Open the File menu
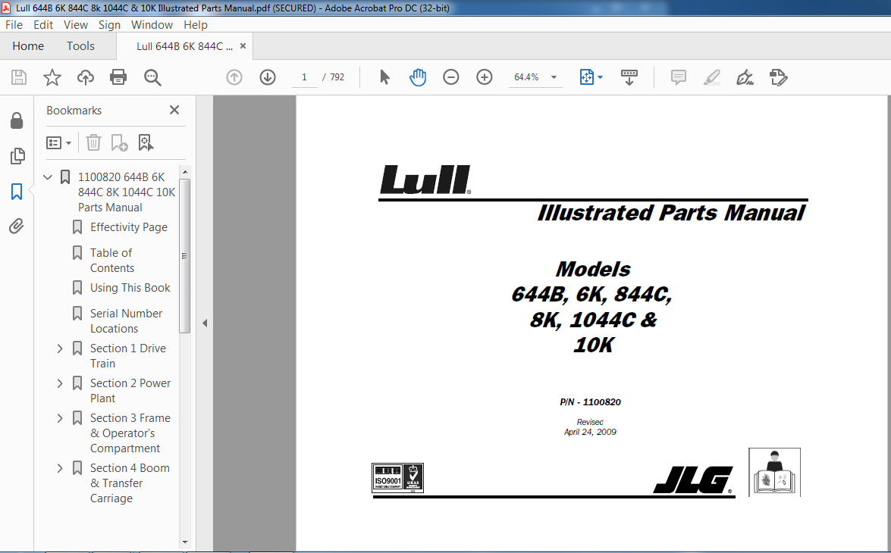Image resolution: width=891 pixels, height=553 pixels. click(14, 25)
